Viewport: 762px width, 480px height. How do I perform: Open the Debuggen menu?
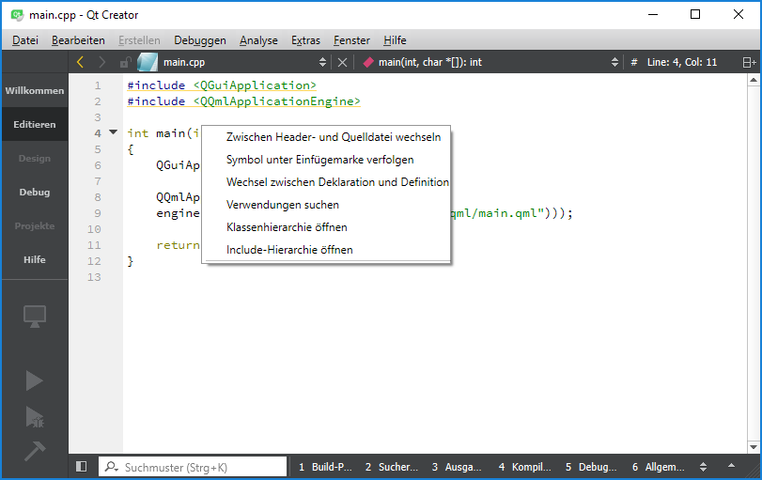[x=200, y=40]
